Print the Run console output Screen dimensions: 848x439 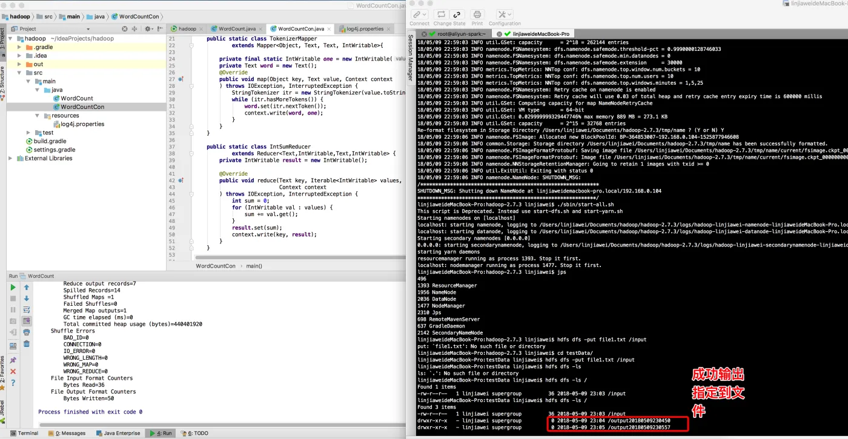point(27,332)
